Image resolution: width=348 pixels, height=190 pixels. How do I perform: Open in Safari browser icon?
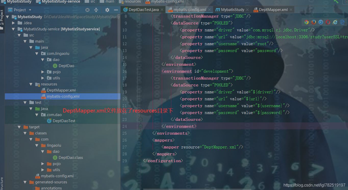321,22
